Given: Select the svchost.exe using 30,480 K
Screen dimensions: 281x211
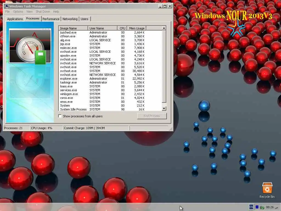Looking at the screenshot, I should pos(110,71).
